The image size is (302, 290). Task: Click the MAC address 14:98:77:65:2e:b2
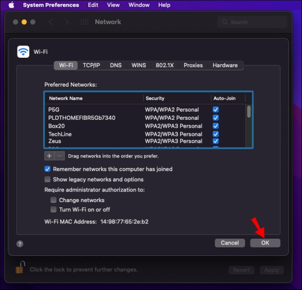[x=124, y=222]
